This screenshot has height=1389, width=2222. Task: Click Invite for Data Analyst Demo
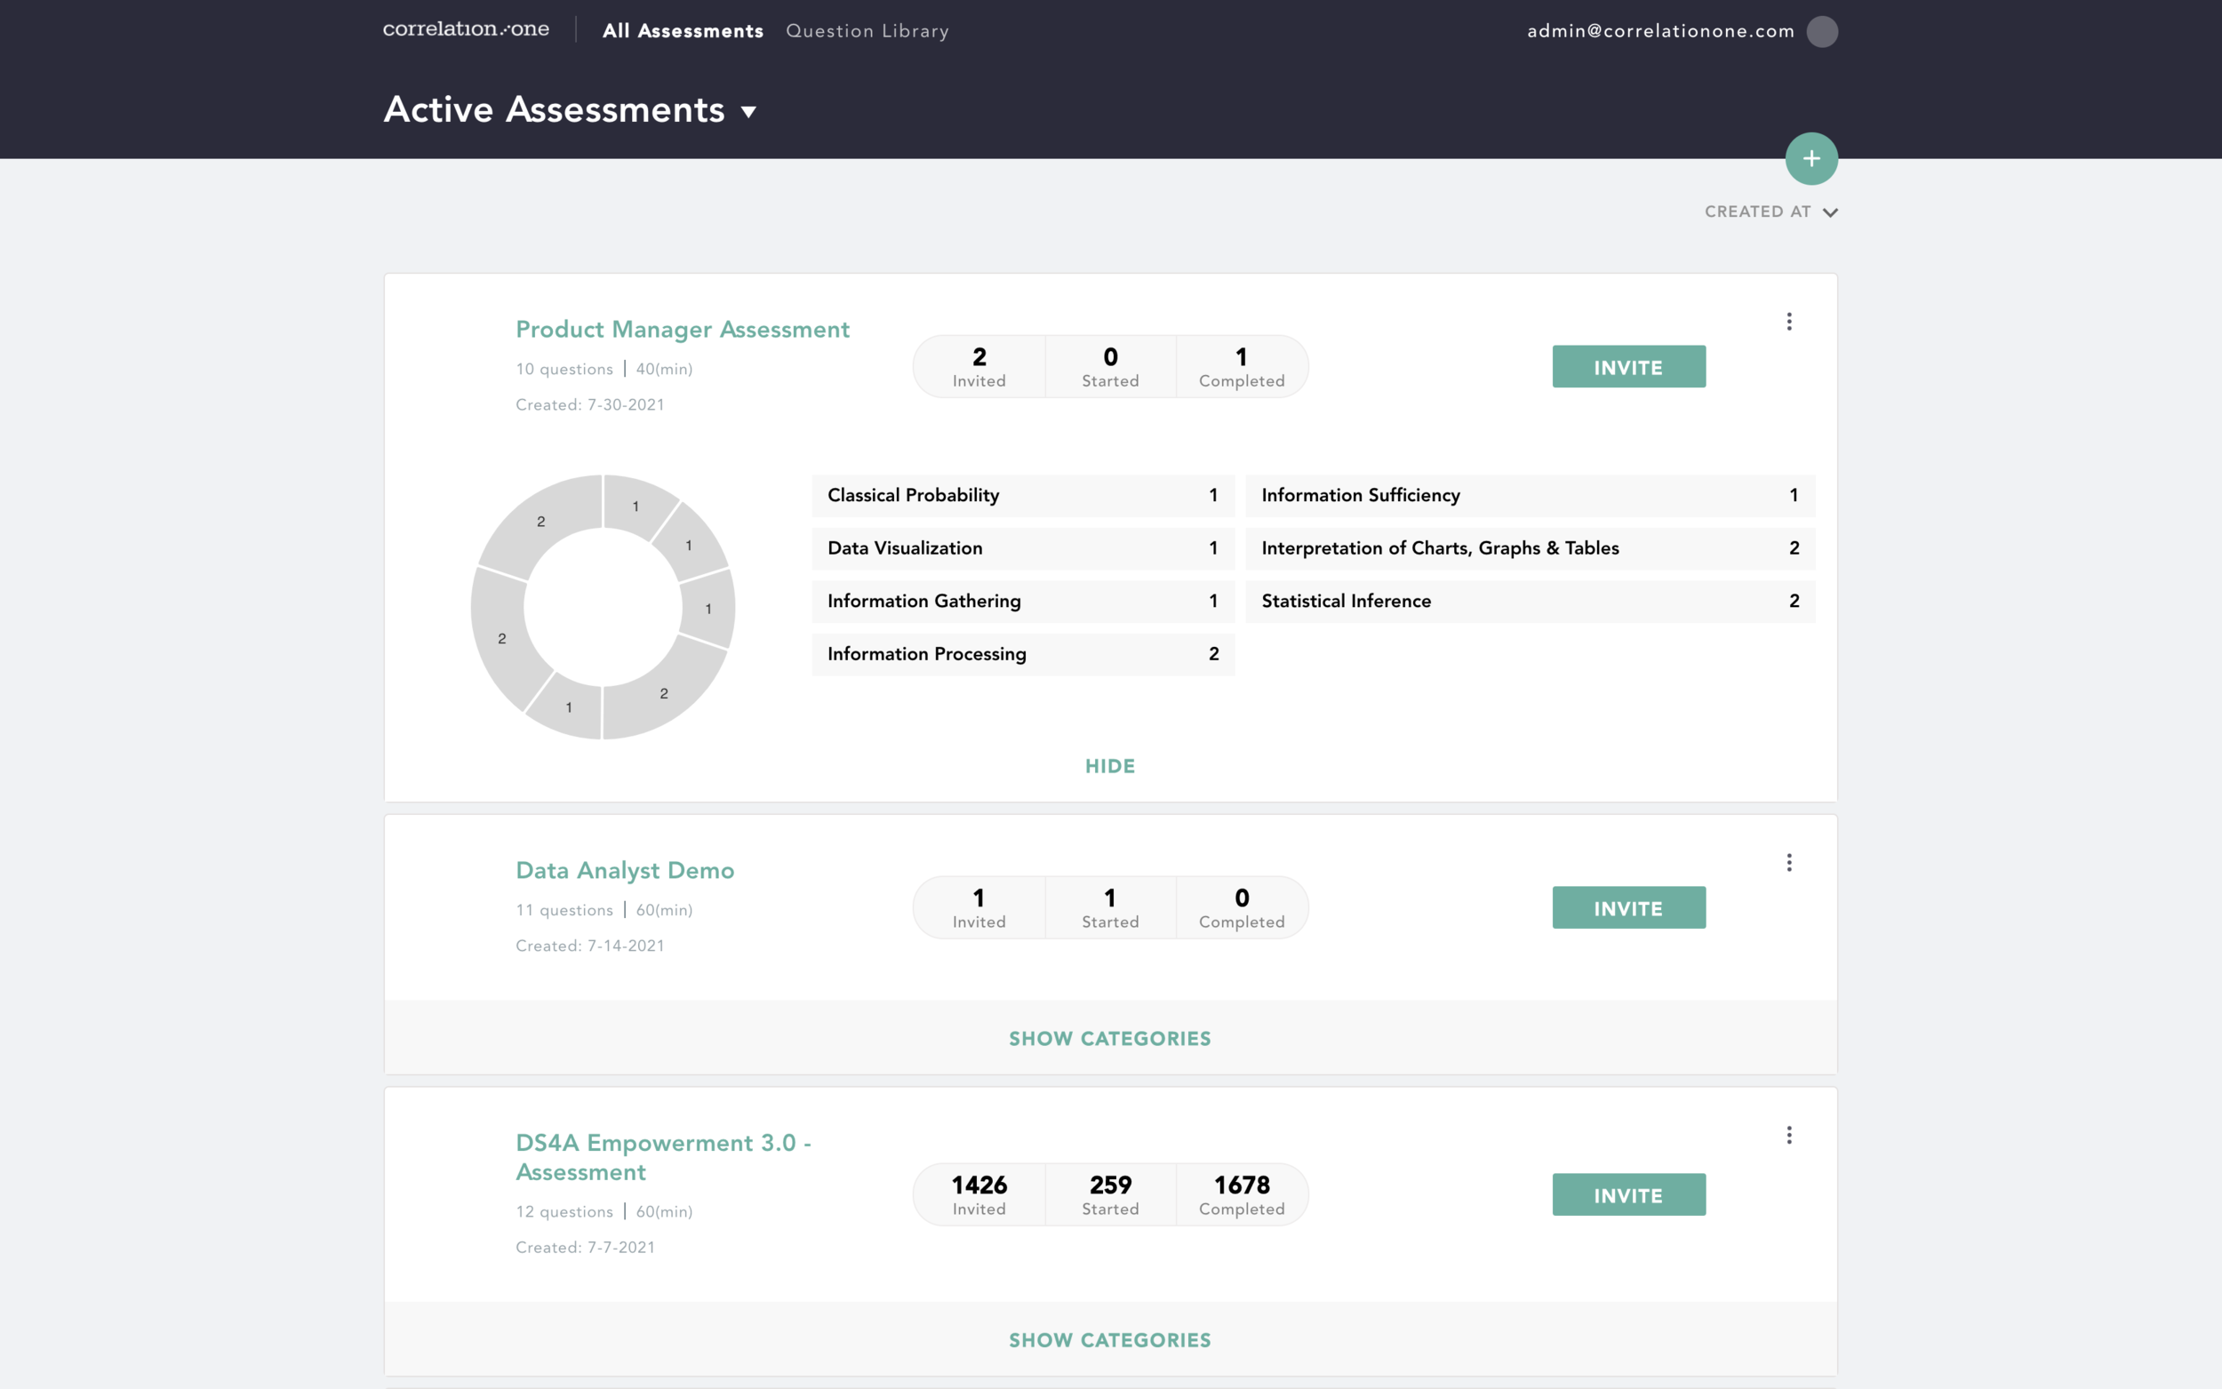(x=1627, y=908)
